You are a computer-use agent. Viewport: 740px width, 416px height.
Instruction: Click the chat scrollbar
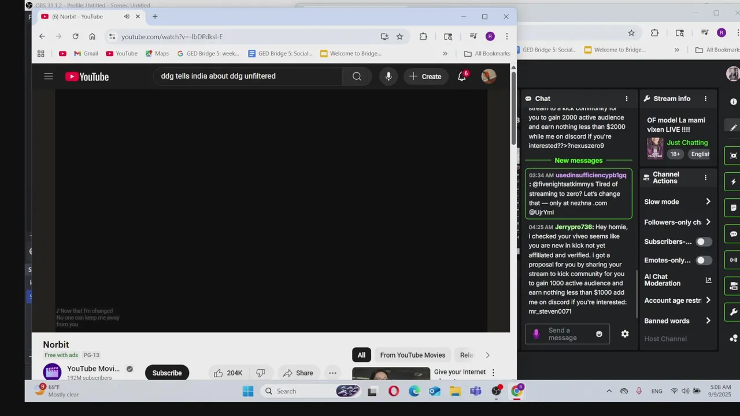(x=637, y=295)
